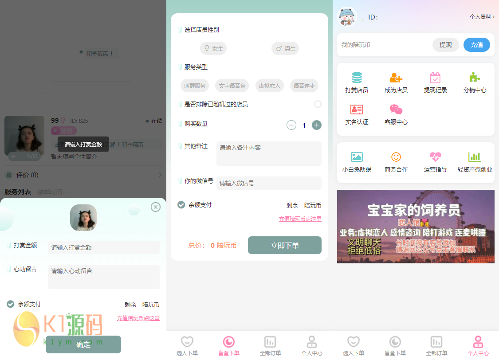The height and width of the screenshot is (360, 499).
Task: Open 个人中心 tab in middle screen
Action: pyautogui.click(x=312, y=346)
